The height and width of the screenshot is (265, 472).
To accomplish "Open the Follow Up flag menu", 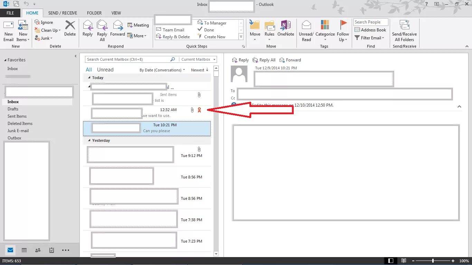I will coord(343,31).
